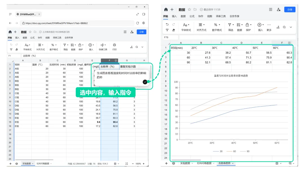Use the clear format eraser, left window
The image size is (305, 171).
pyautogui.click(x=17, y=49)
